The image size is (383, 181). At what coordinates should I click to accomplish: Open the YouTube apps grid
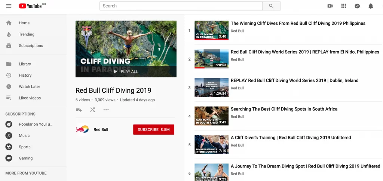tap(344, 6)
